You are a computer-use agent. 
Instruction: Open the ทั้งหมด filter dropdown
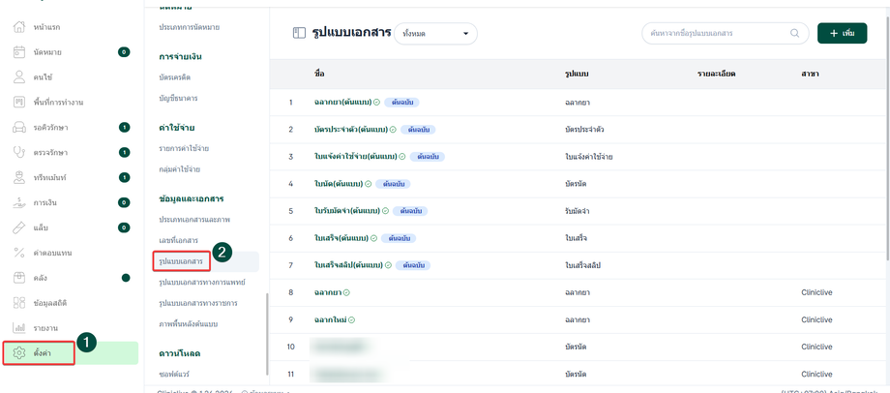pos(435,34)
